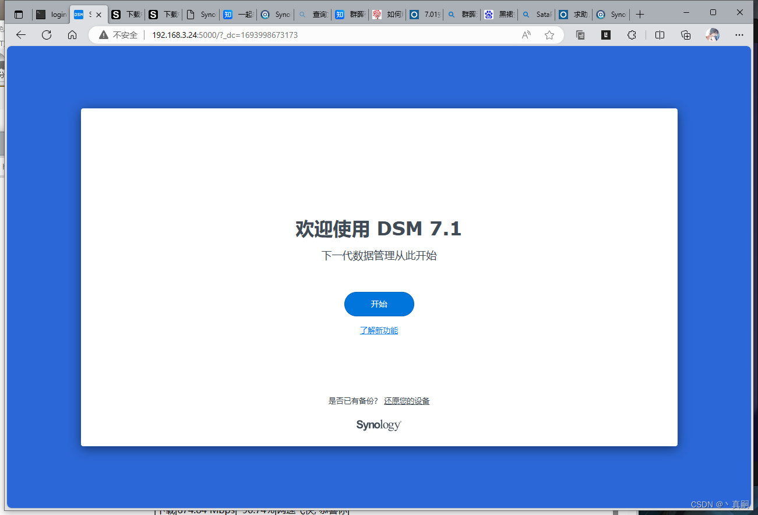The image size is (758, 515).
Task: Open the tab actions menu icon
Action: click(19, 15)
